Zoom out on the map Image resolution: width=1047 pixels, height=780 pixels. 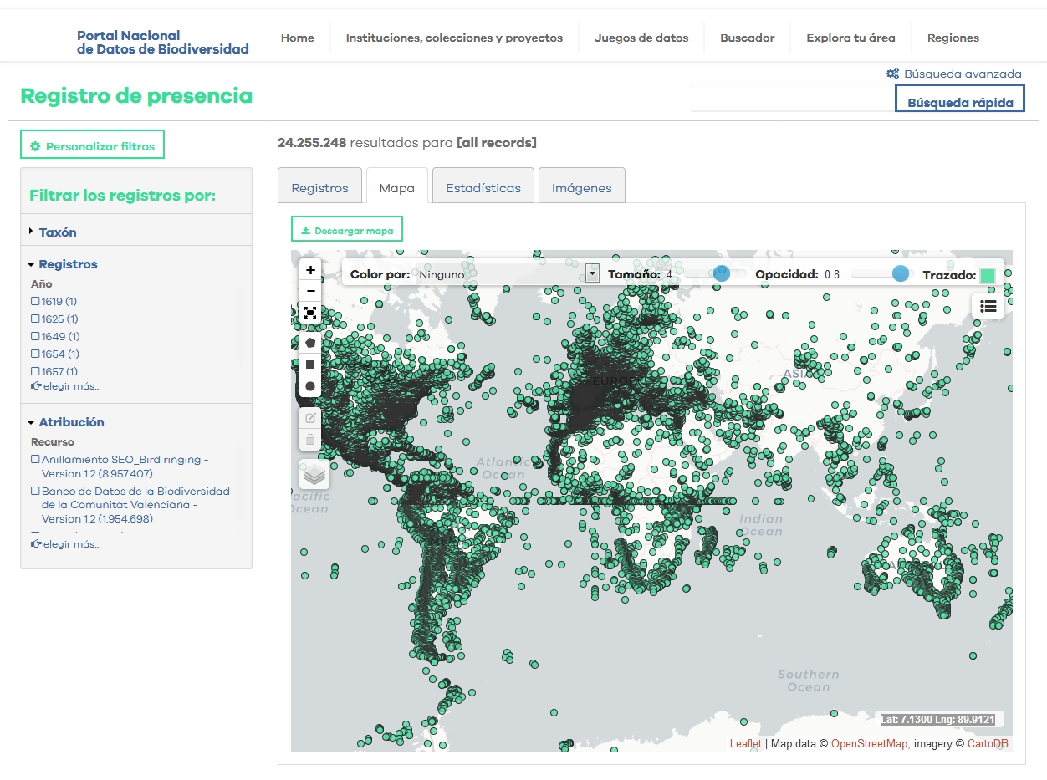pos(310,291)
